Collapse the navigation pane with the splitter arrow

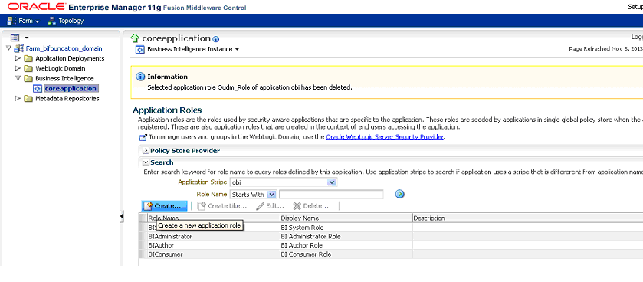(x=122, y=216)
